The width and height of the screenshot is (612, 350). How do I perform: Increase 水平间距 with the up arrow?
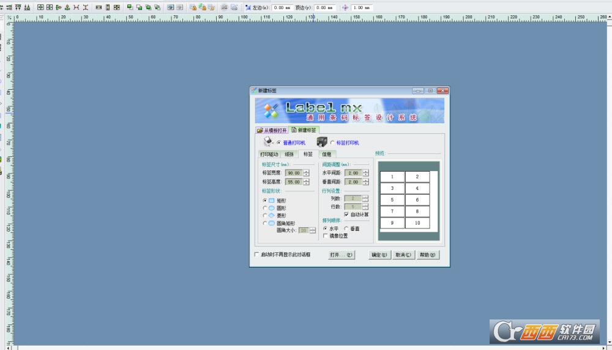(366, 171)
